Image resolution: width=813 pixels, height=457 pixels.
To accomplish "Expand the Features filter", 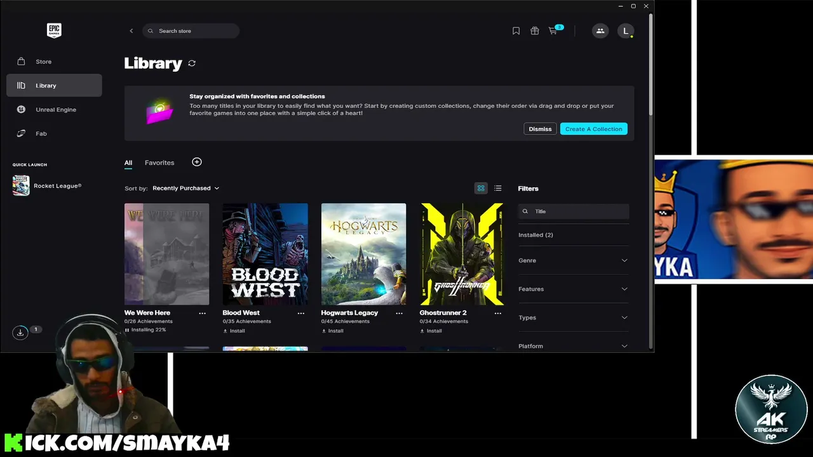I will coord(573,289).
